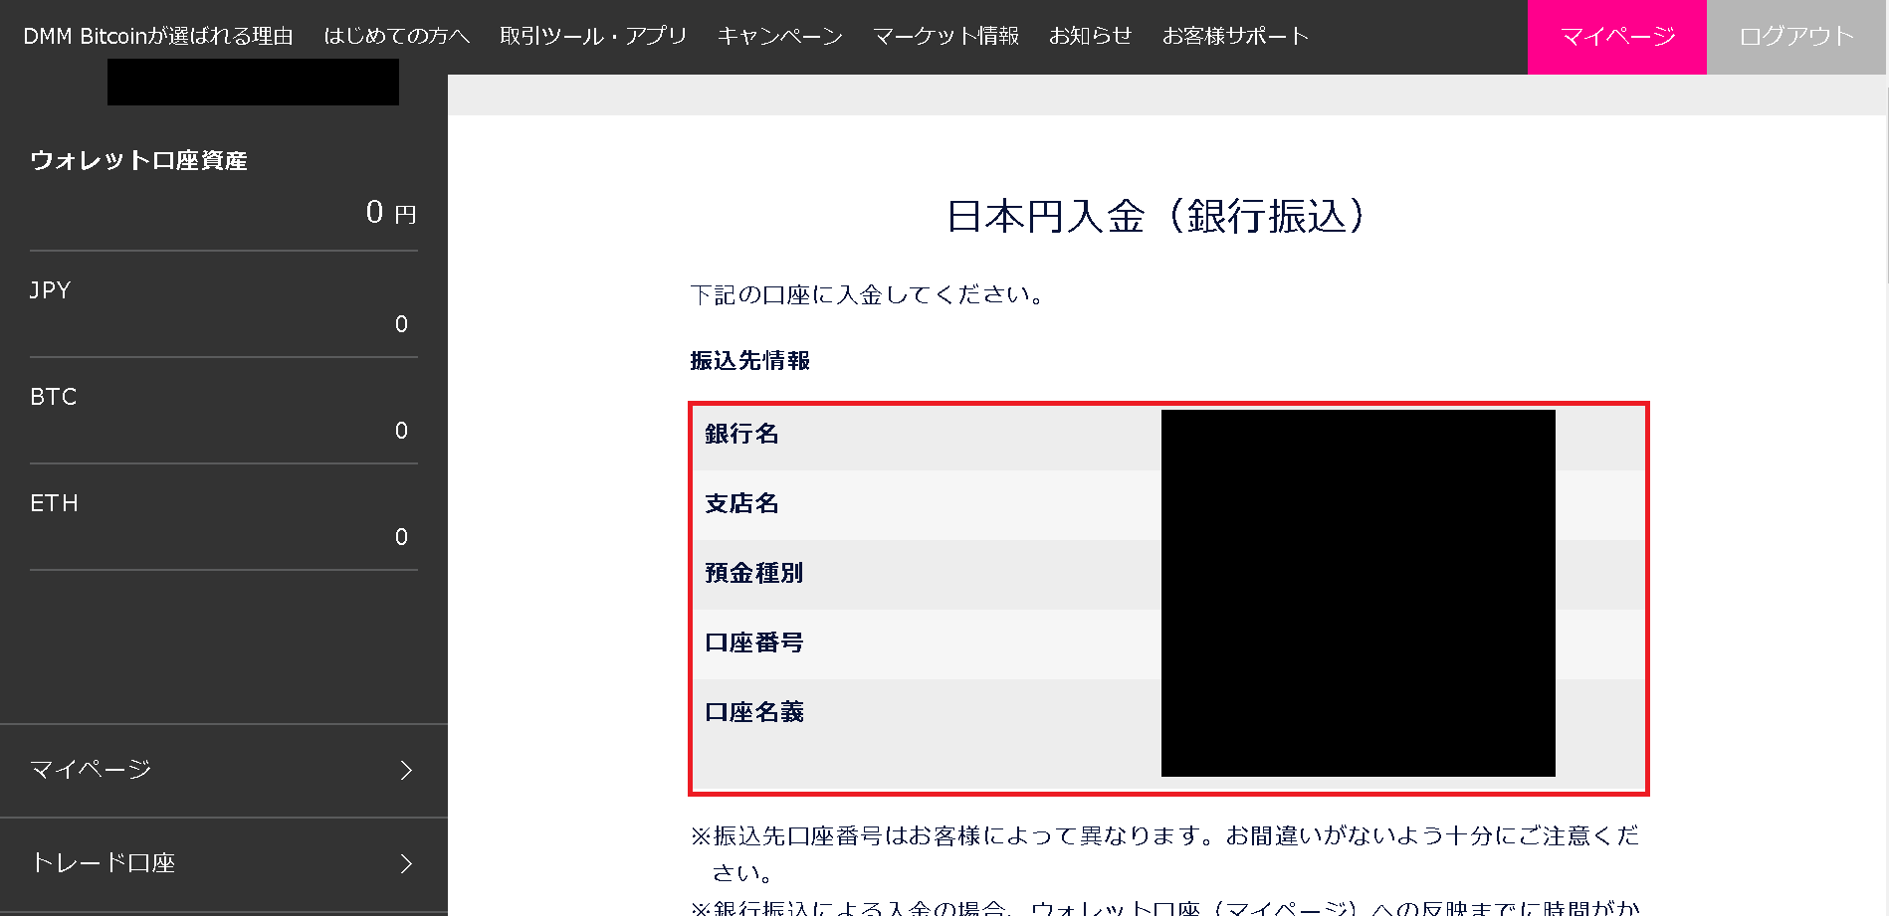Image resolution: width=1889 pixels, height=916 pixels.
Task: Click the 口座番号 row label
Action: [753, 642]
